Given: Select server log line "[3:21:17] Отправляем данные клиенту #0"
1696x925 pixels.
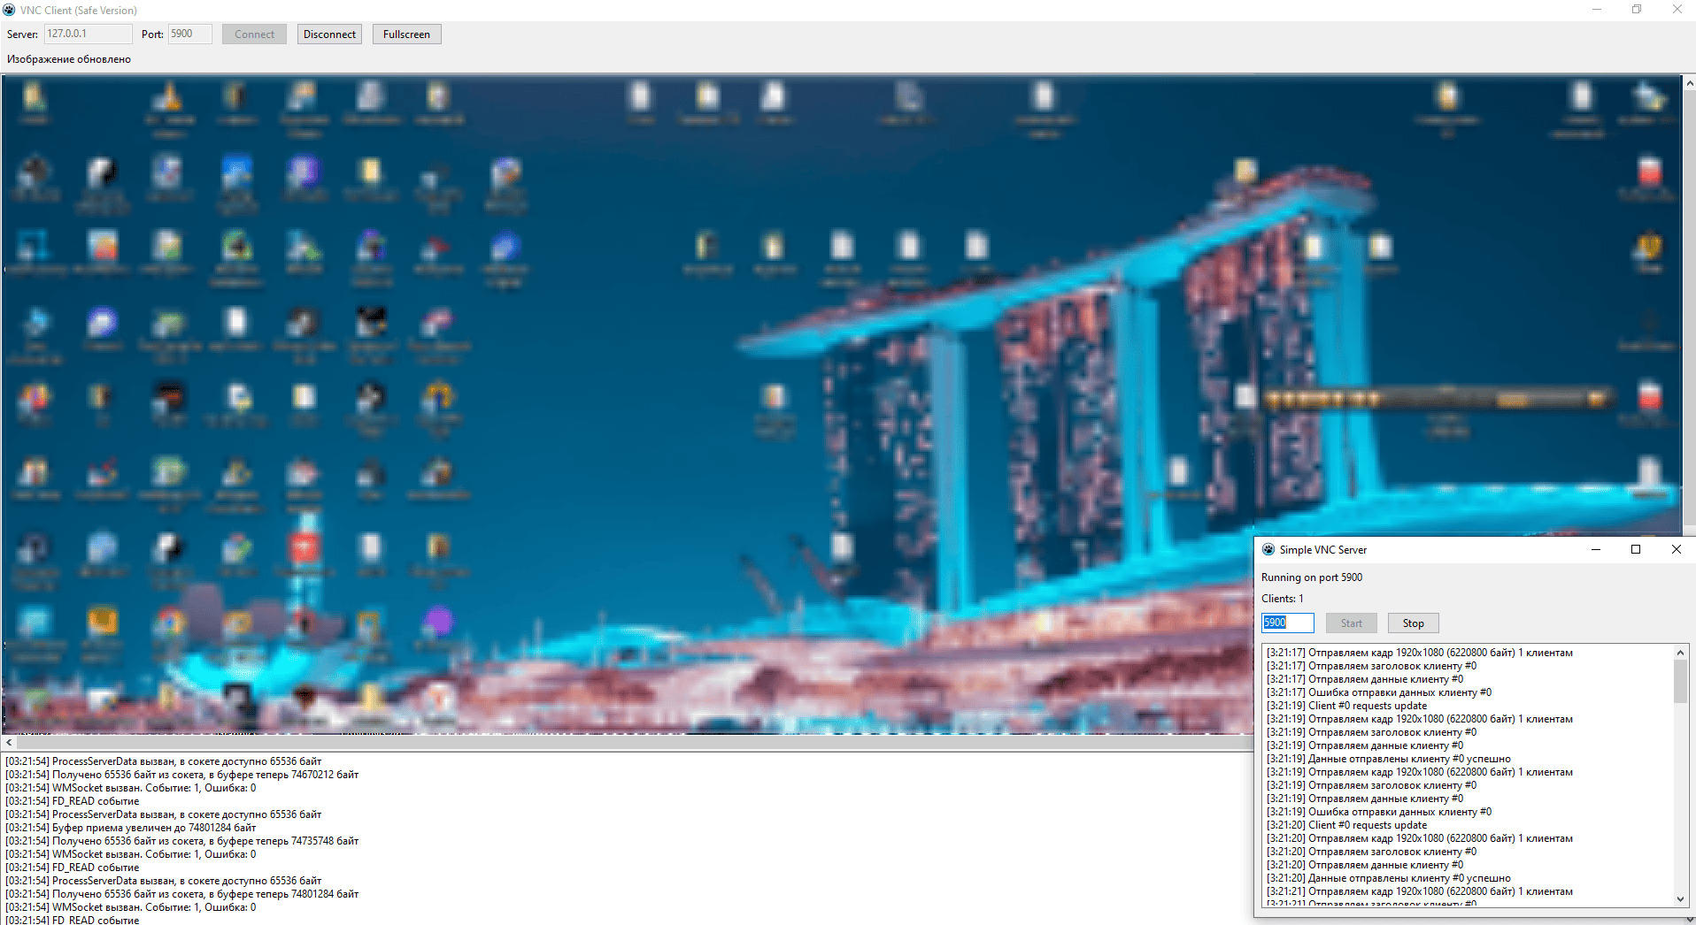Looking at the screenshot, I should click(x=1365, y=679).
